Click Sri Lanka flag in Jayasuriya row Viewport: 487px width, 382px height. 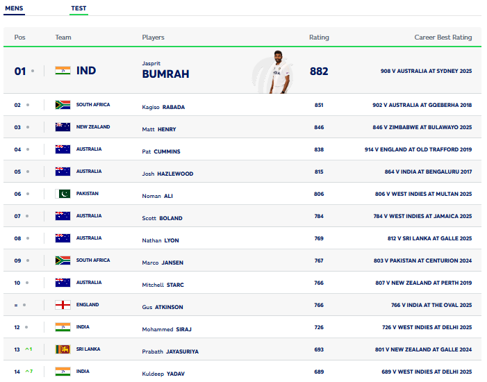[x=63, y=349]
